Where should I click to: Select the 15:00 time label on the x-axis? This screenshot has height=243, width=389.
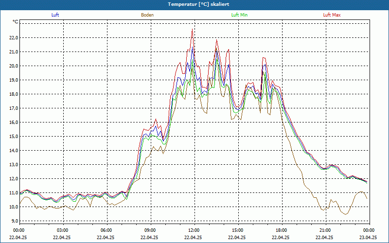237,230
